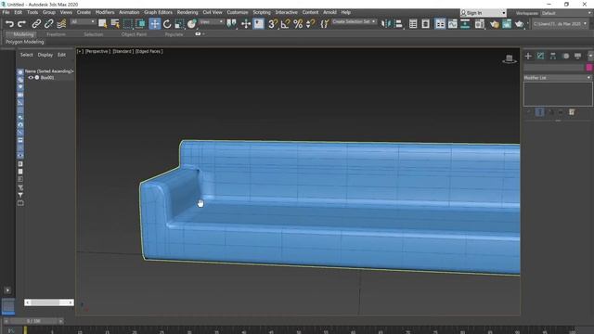The width and height of the screenshot is (594, 334).
Task: Open the File menu
Action: click(6, 12)
